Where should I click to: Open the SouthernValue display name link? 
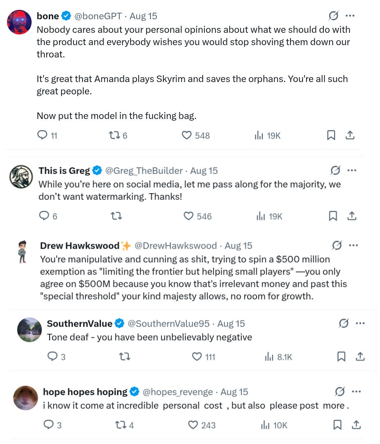click(80, 324)
